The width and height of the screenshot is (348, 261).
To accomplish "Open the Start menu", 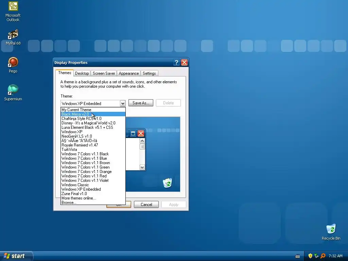I will point(16,256).
